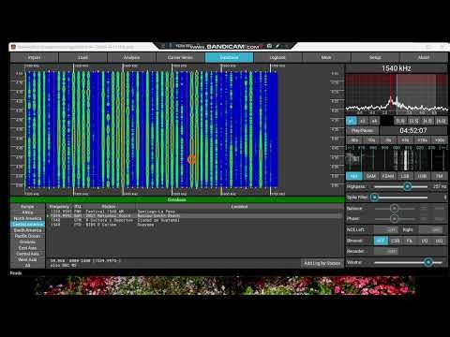This screenshot has width=450, height=337.
Task: Select FM demodulation mode
Action: pos(439,176)
